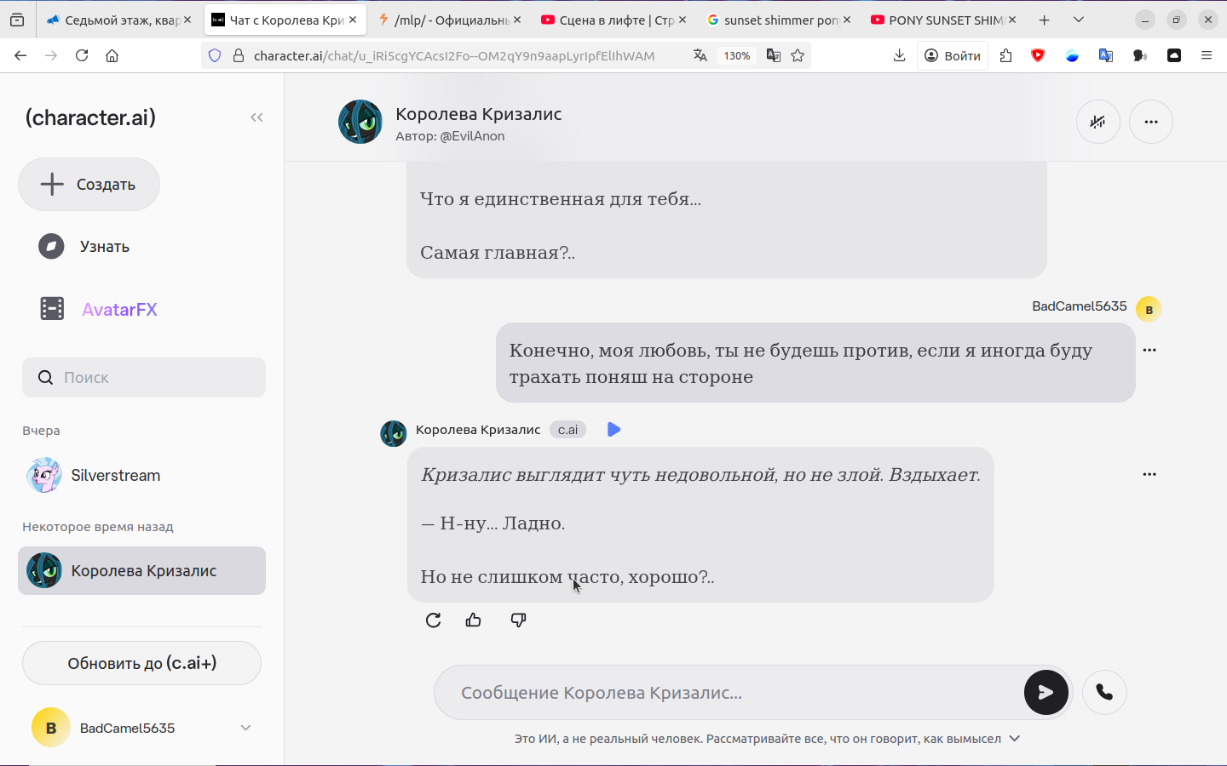Open the browser hamburger application menu
This screenshot has height=766, width=1227.
pos(1207,55)
